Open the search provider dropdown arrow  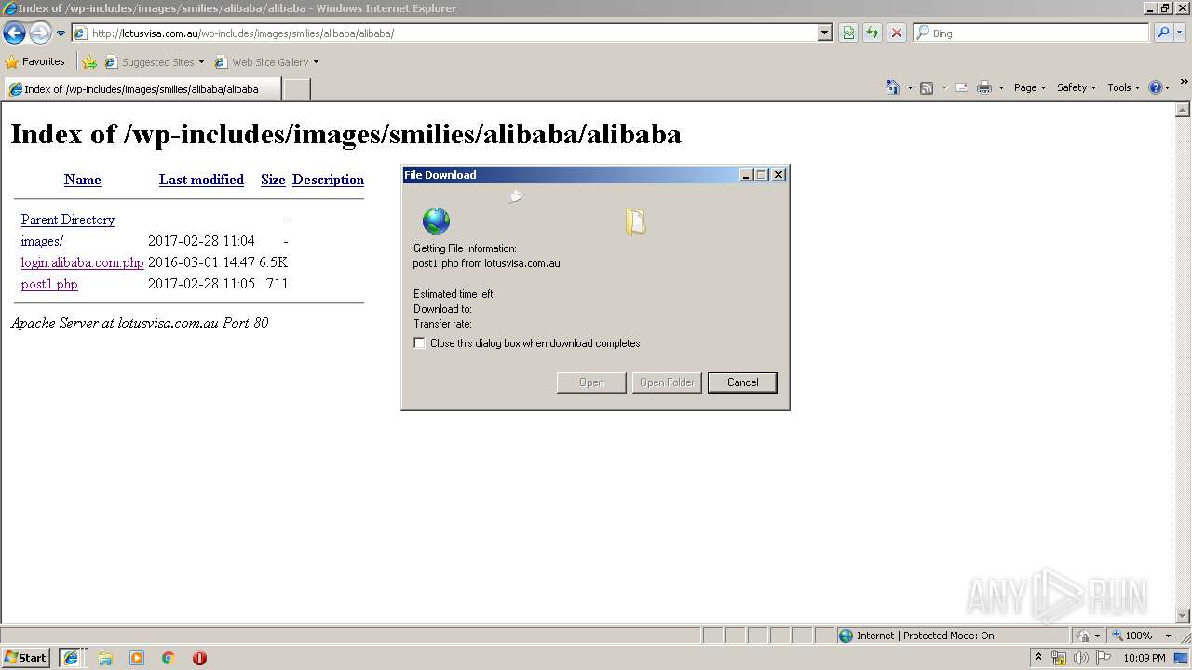coord(1180,33)
